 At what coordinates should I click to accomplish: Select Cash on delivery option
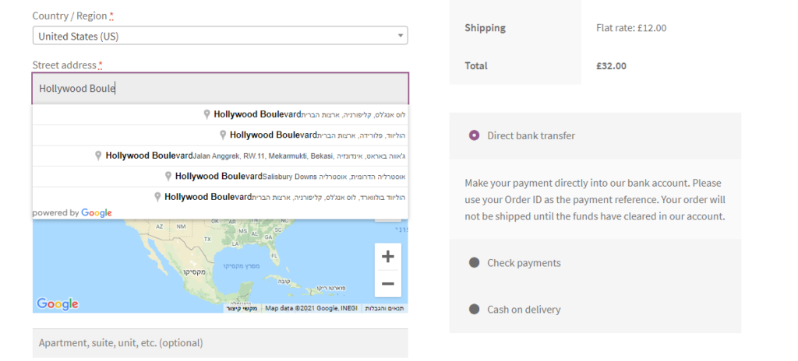(x=474, y=309)
